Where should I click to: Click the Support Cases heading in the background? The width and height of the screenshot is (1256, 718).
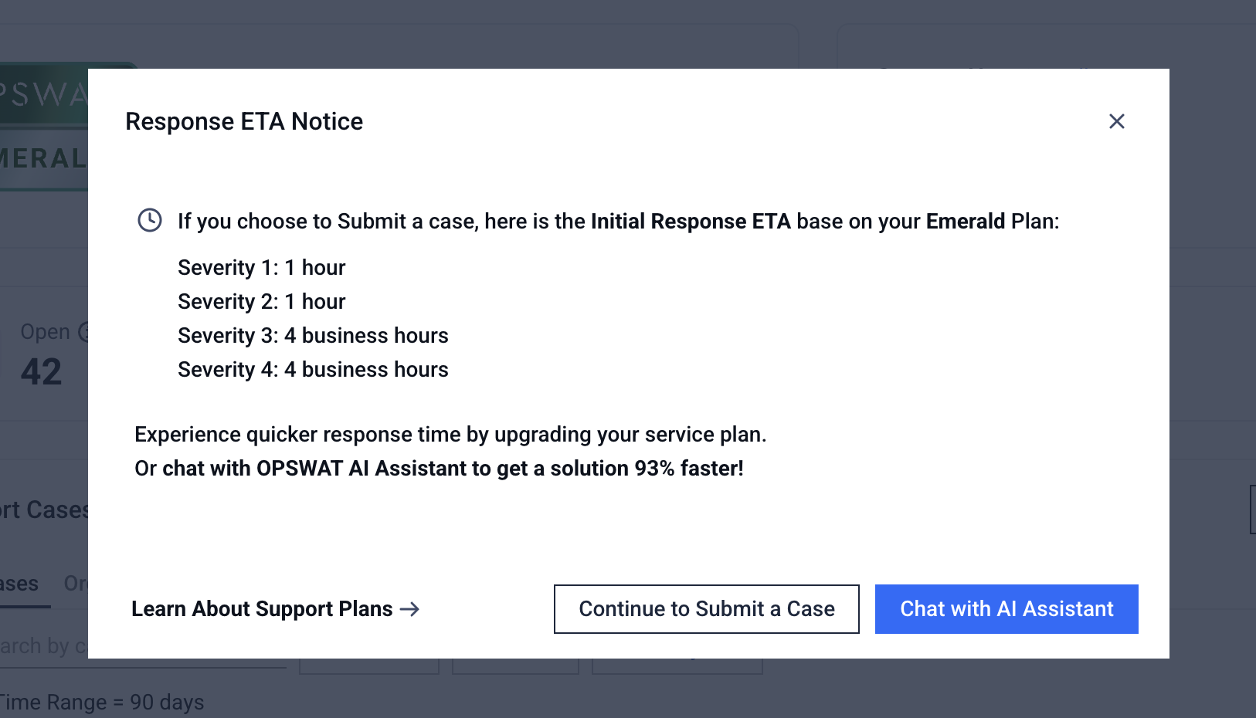point(45,510)
